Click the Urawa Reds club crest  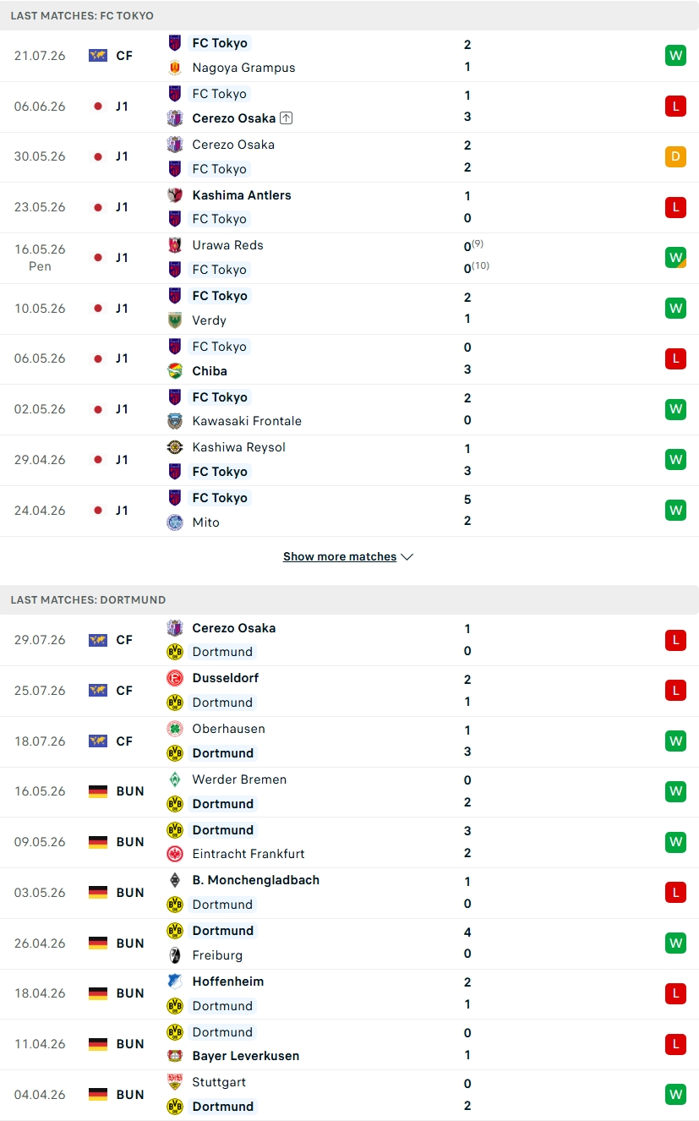[x=175, y=245]
